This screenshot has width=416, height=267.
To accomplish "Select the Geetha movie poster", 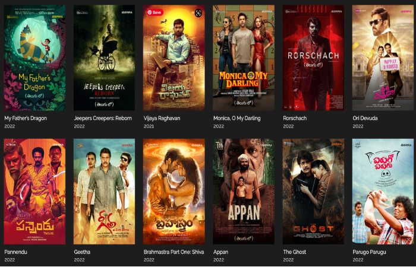I will pyautogui.click(x=104, y=192).
